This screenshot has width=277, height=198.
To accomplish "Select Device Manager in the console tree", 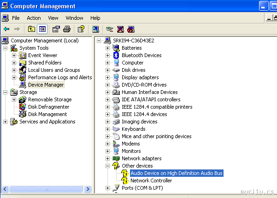I will click(46, 85).
